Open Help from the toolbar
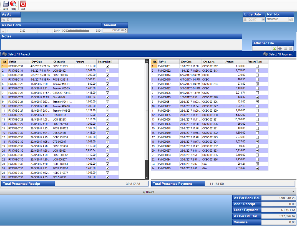Viewport: 297px width, 226px height. click(x=14, y=4)
